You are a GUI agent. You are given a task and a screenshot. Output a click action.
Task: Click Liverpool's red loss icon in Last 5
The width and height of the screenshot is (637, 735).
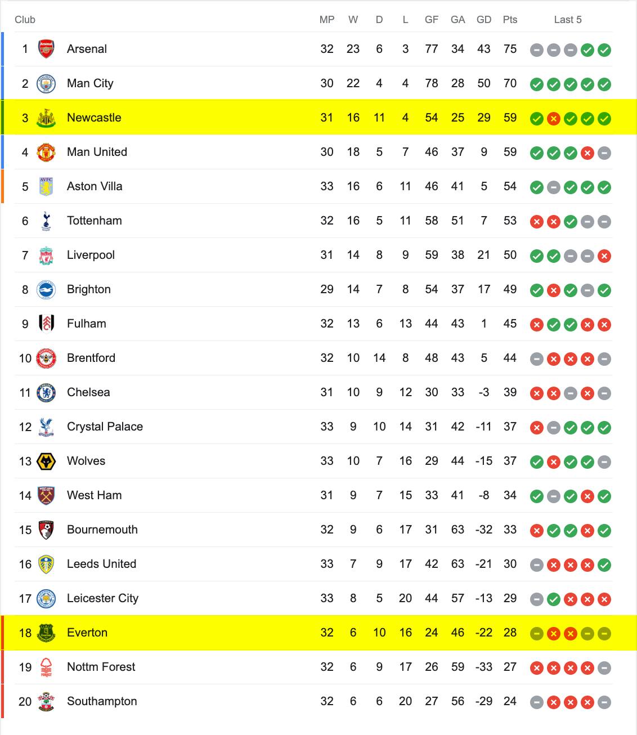604,256
